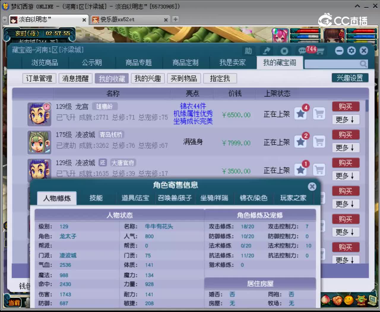Screen dimensions: 380x312
Task: Click the round stop icon in header
Action: pyautogui.click(x=284, y=51)
